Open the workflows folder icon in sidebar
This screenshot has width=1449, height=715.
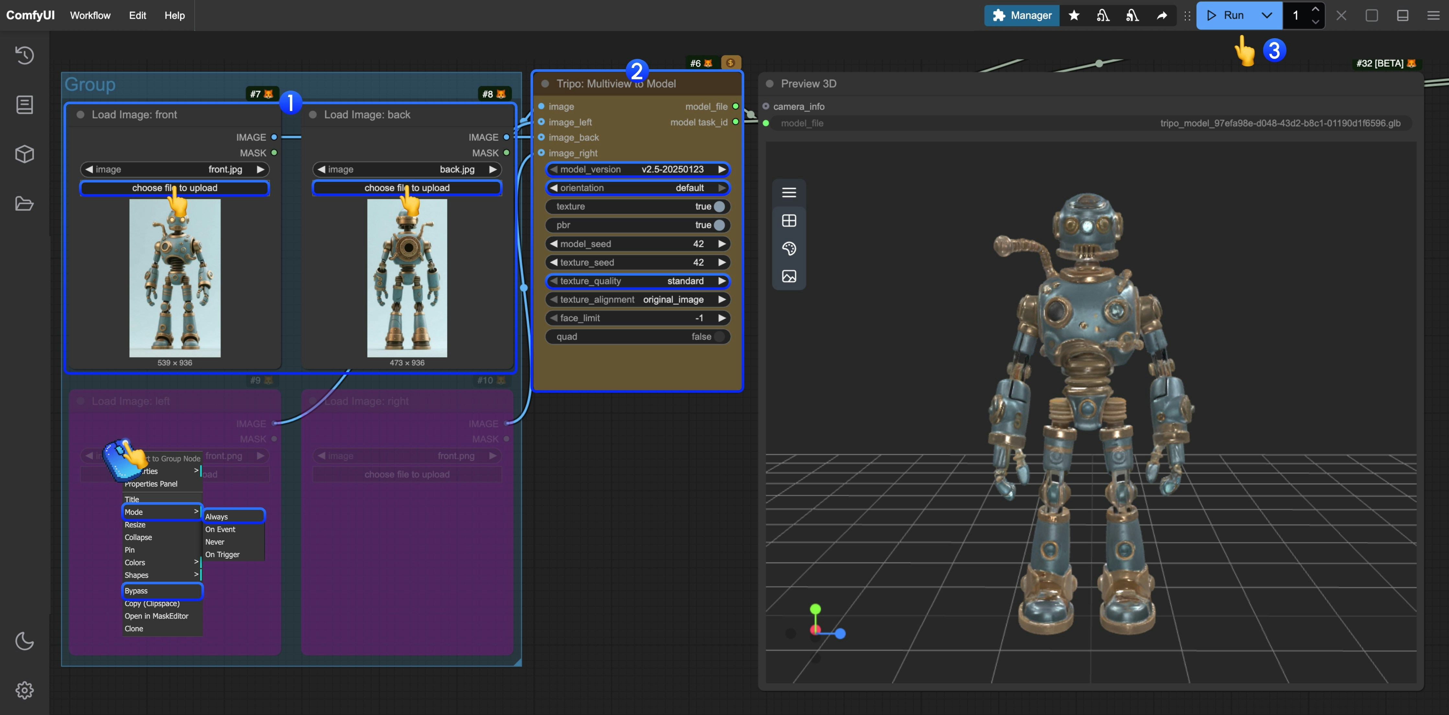(24, 203)
